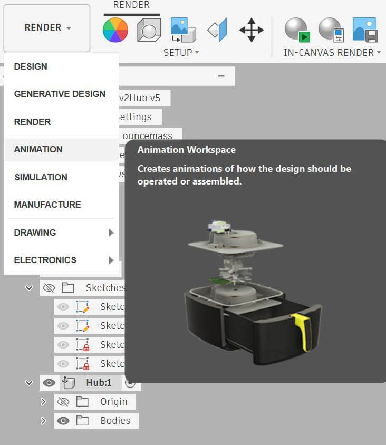The width and height of the screenshot is (386, 445).
Task: Click the Document Settings row
Action: point(140,117)
